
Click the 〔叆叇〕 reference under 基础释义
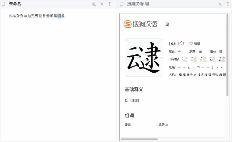135,100
